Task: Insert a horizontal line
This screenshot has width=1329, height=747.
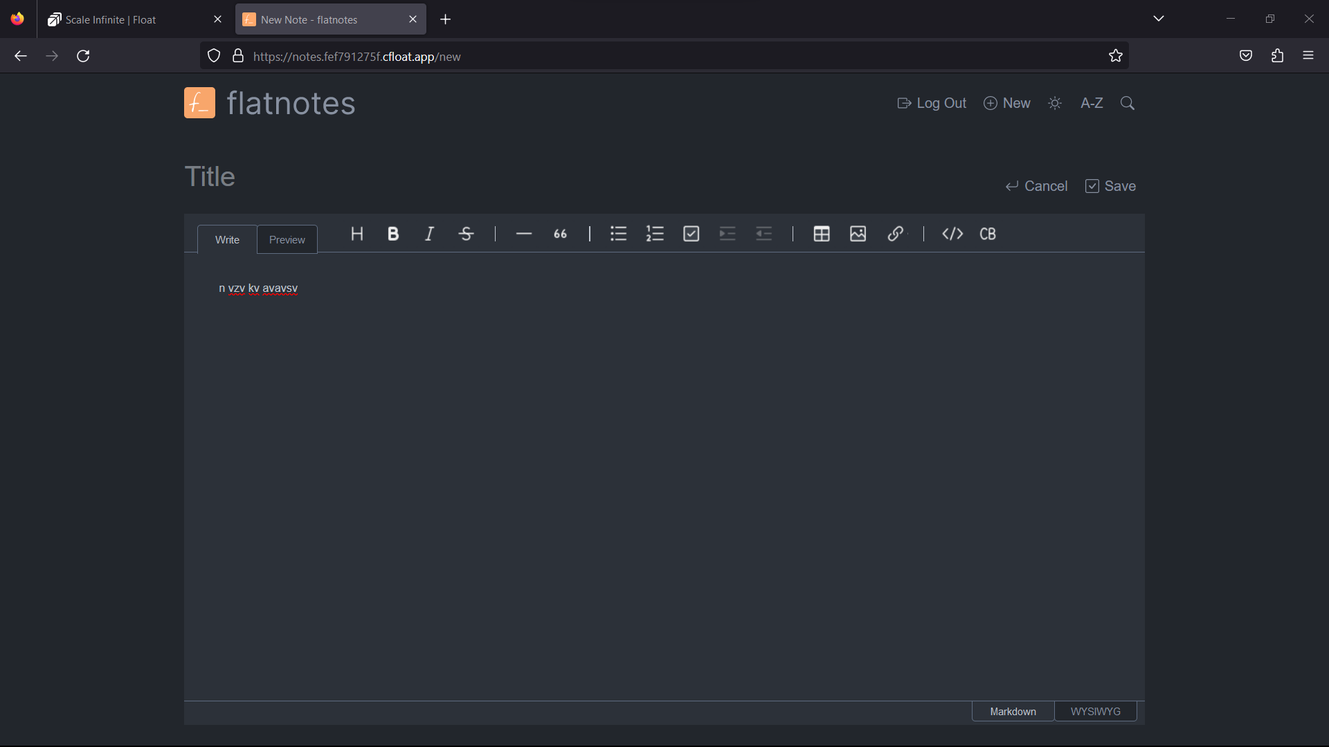Action: click(x=524, y=234)
